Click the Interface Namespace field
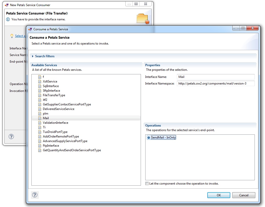 pyautogui.click(x=215, y=84)
